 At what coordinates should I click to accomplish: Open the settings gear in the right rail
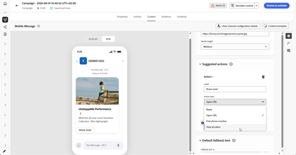(289, 36)
